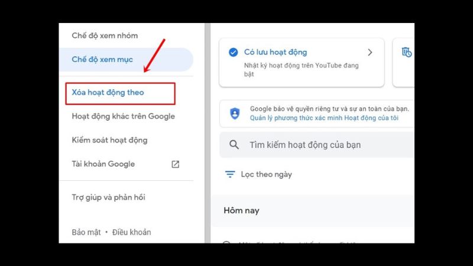Select Chế độ xem mục menu item
Viewport: 473px width, 266px height.
click(126, 60)
